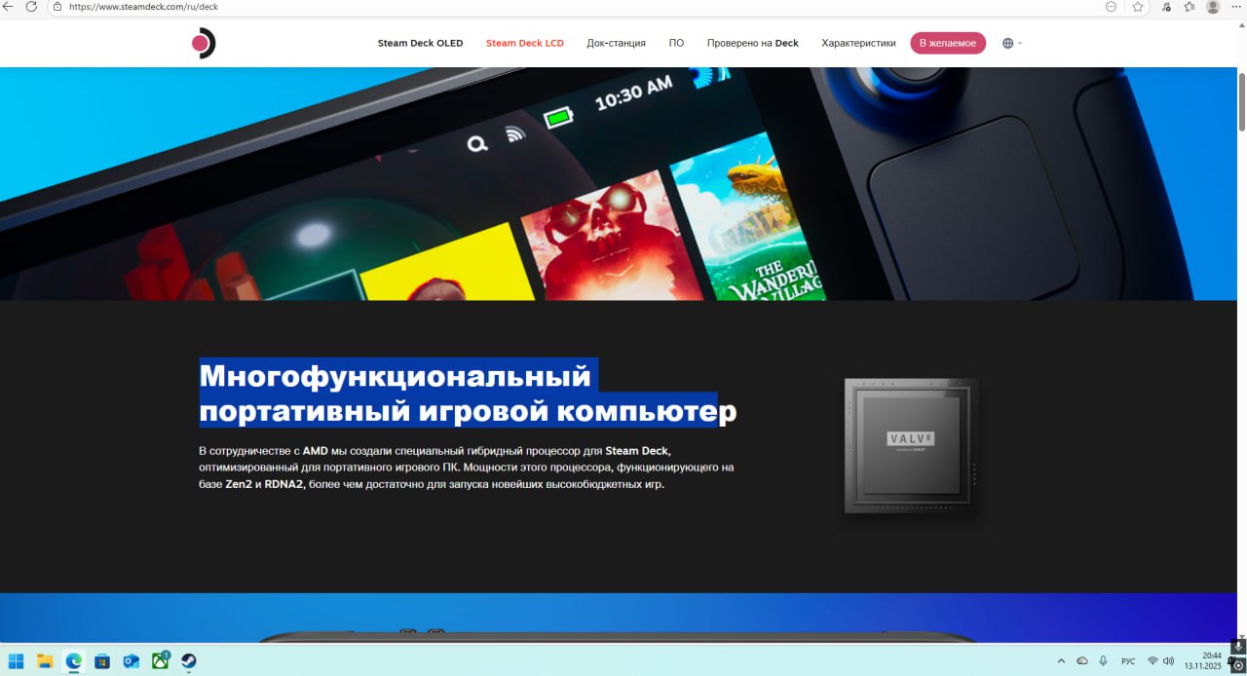Click the В желаемое wishlist button
This screenshot has width=1247, height=676.
click(948, 43)
